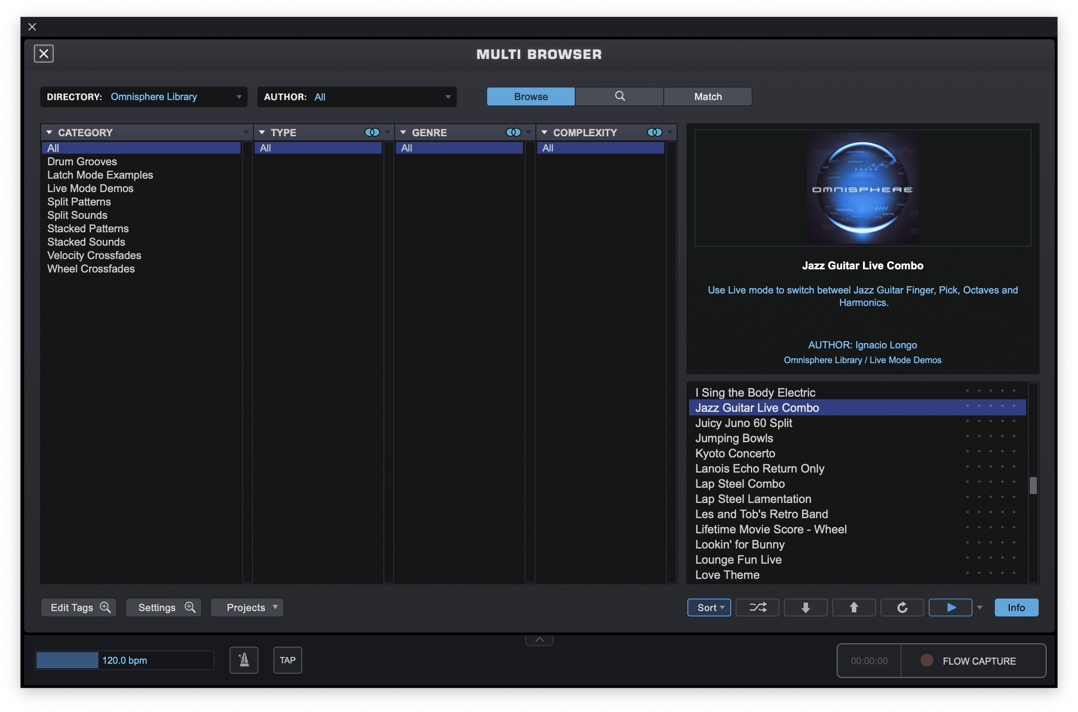Expand the COMPLEXITY column header menu
The width and height of the screenshot is (1078, 712).
click(670, 133)
